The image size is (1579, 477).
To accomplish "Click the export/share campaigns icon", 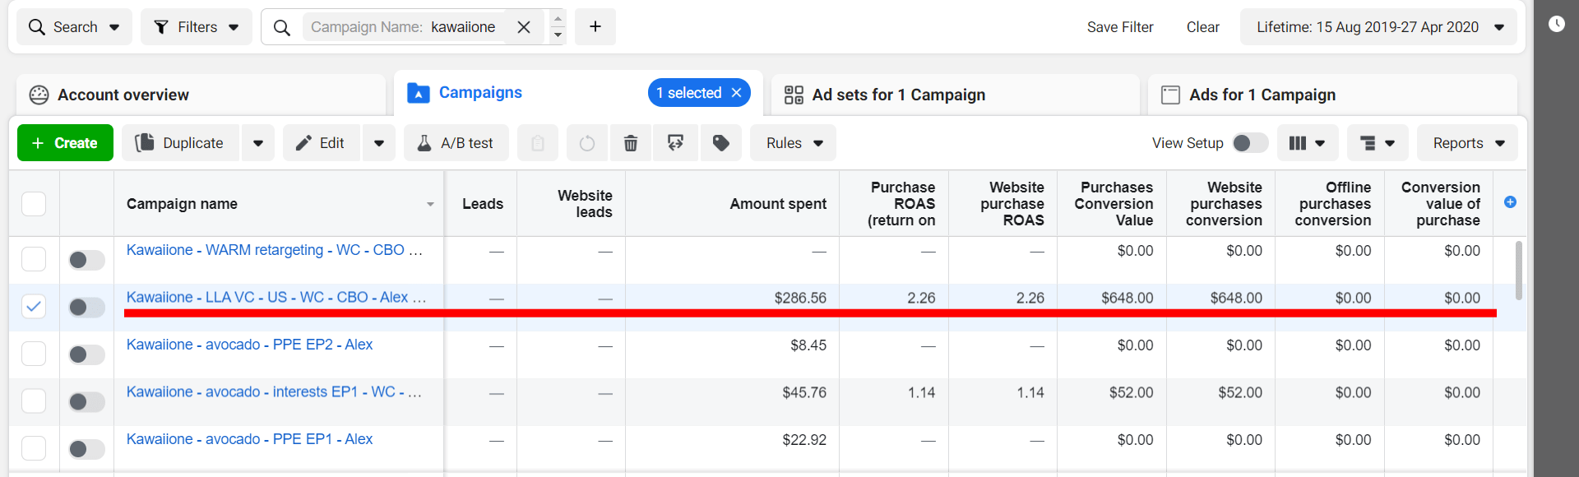I will (675, 143).
